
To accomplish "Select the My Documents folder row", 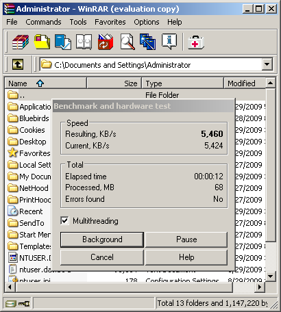I will [29, 177].
